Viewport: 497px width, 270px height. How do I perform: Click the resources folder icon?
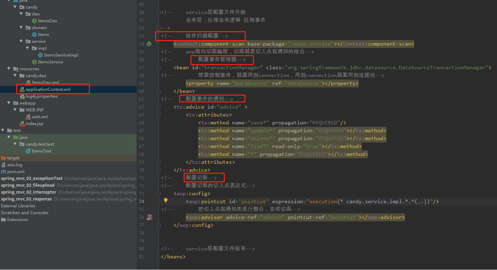tap(16, 69)
